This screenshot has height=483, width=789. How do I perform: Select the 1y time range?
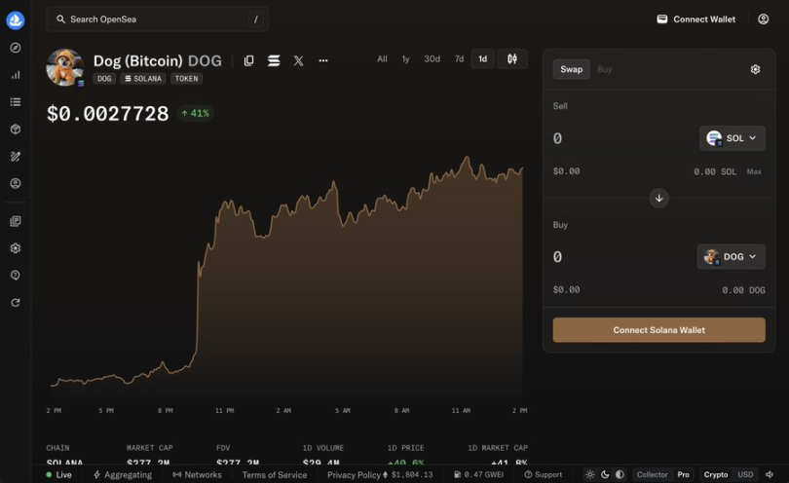[x=405, y=58]
